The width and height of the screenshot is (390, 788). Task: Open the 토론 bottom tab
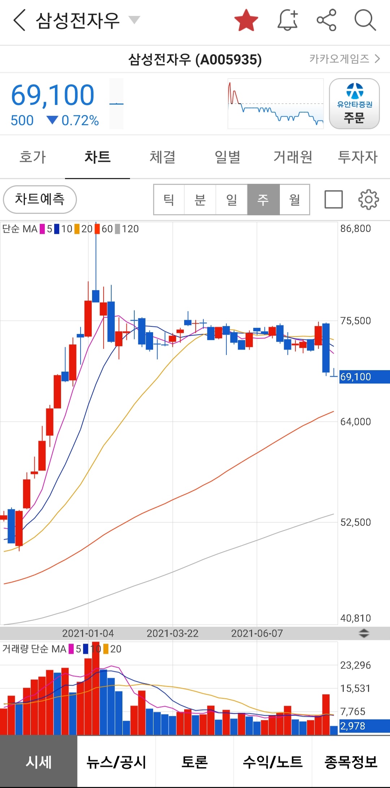coord(195,762)
